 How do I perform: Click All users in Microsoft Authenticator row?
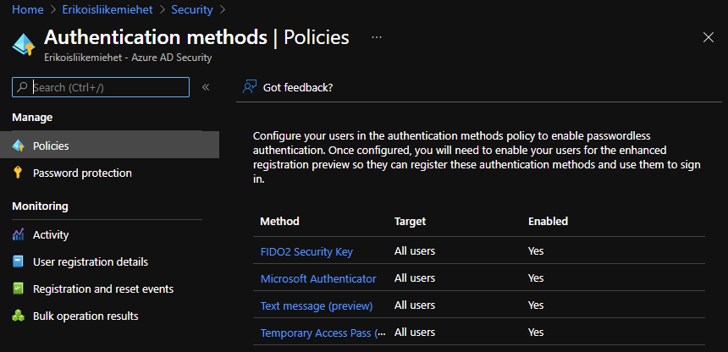click(x=415, y=278)
